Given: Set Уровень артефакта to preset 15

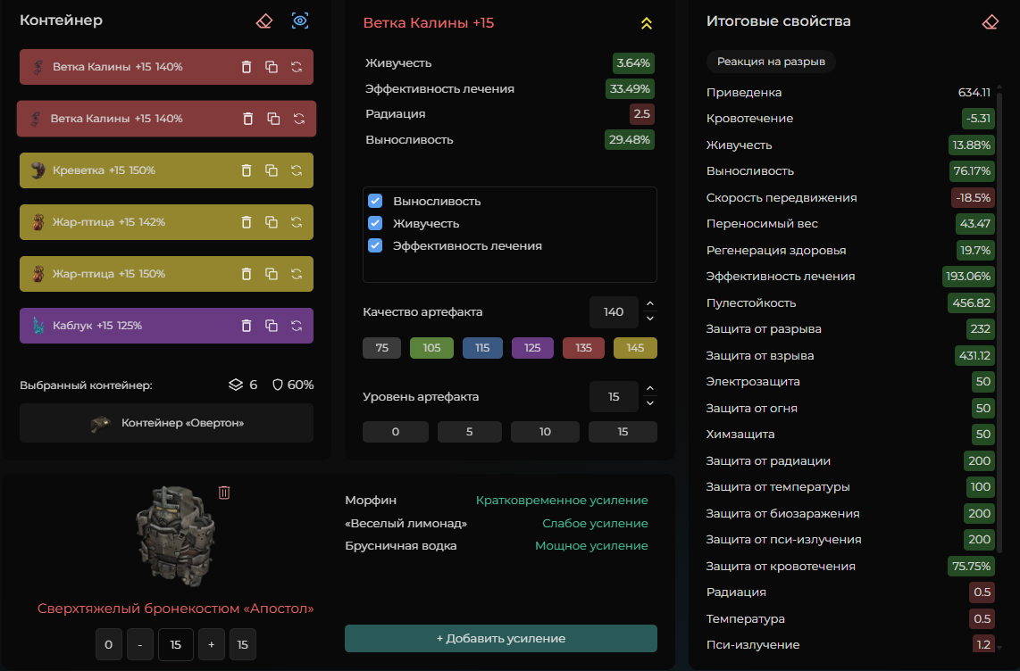Looking at the screenshot, I should (x=623, y=432).
